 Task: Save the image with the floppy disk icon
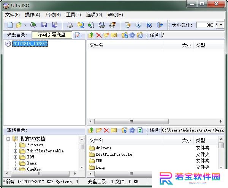44,25
